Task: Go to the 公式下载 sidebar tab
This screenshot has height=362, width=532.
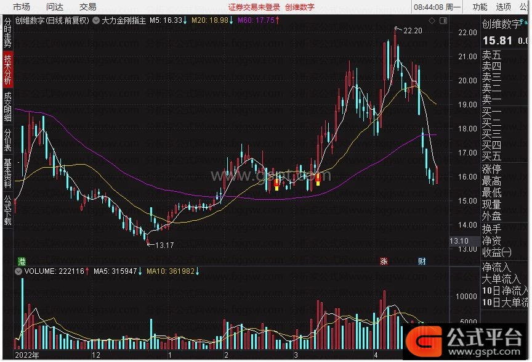Action: (7, 210)
